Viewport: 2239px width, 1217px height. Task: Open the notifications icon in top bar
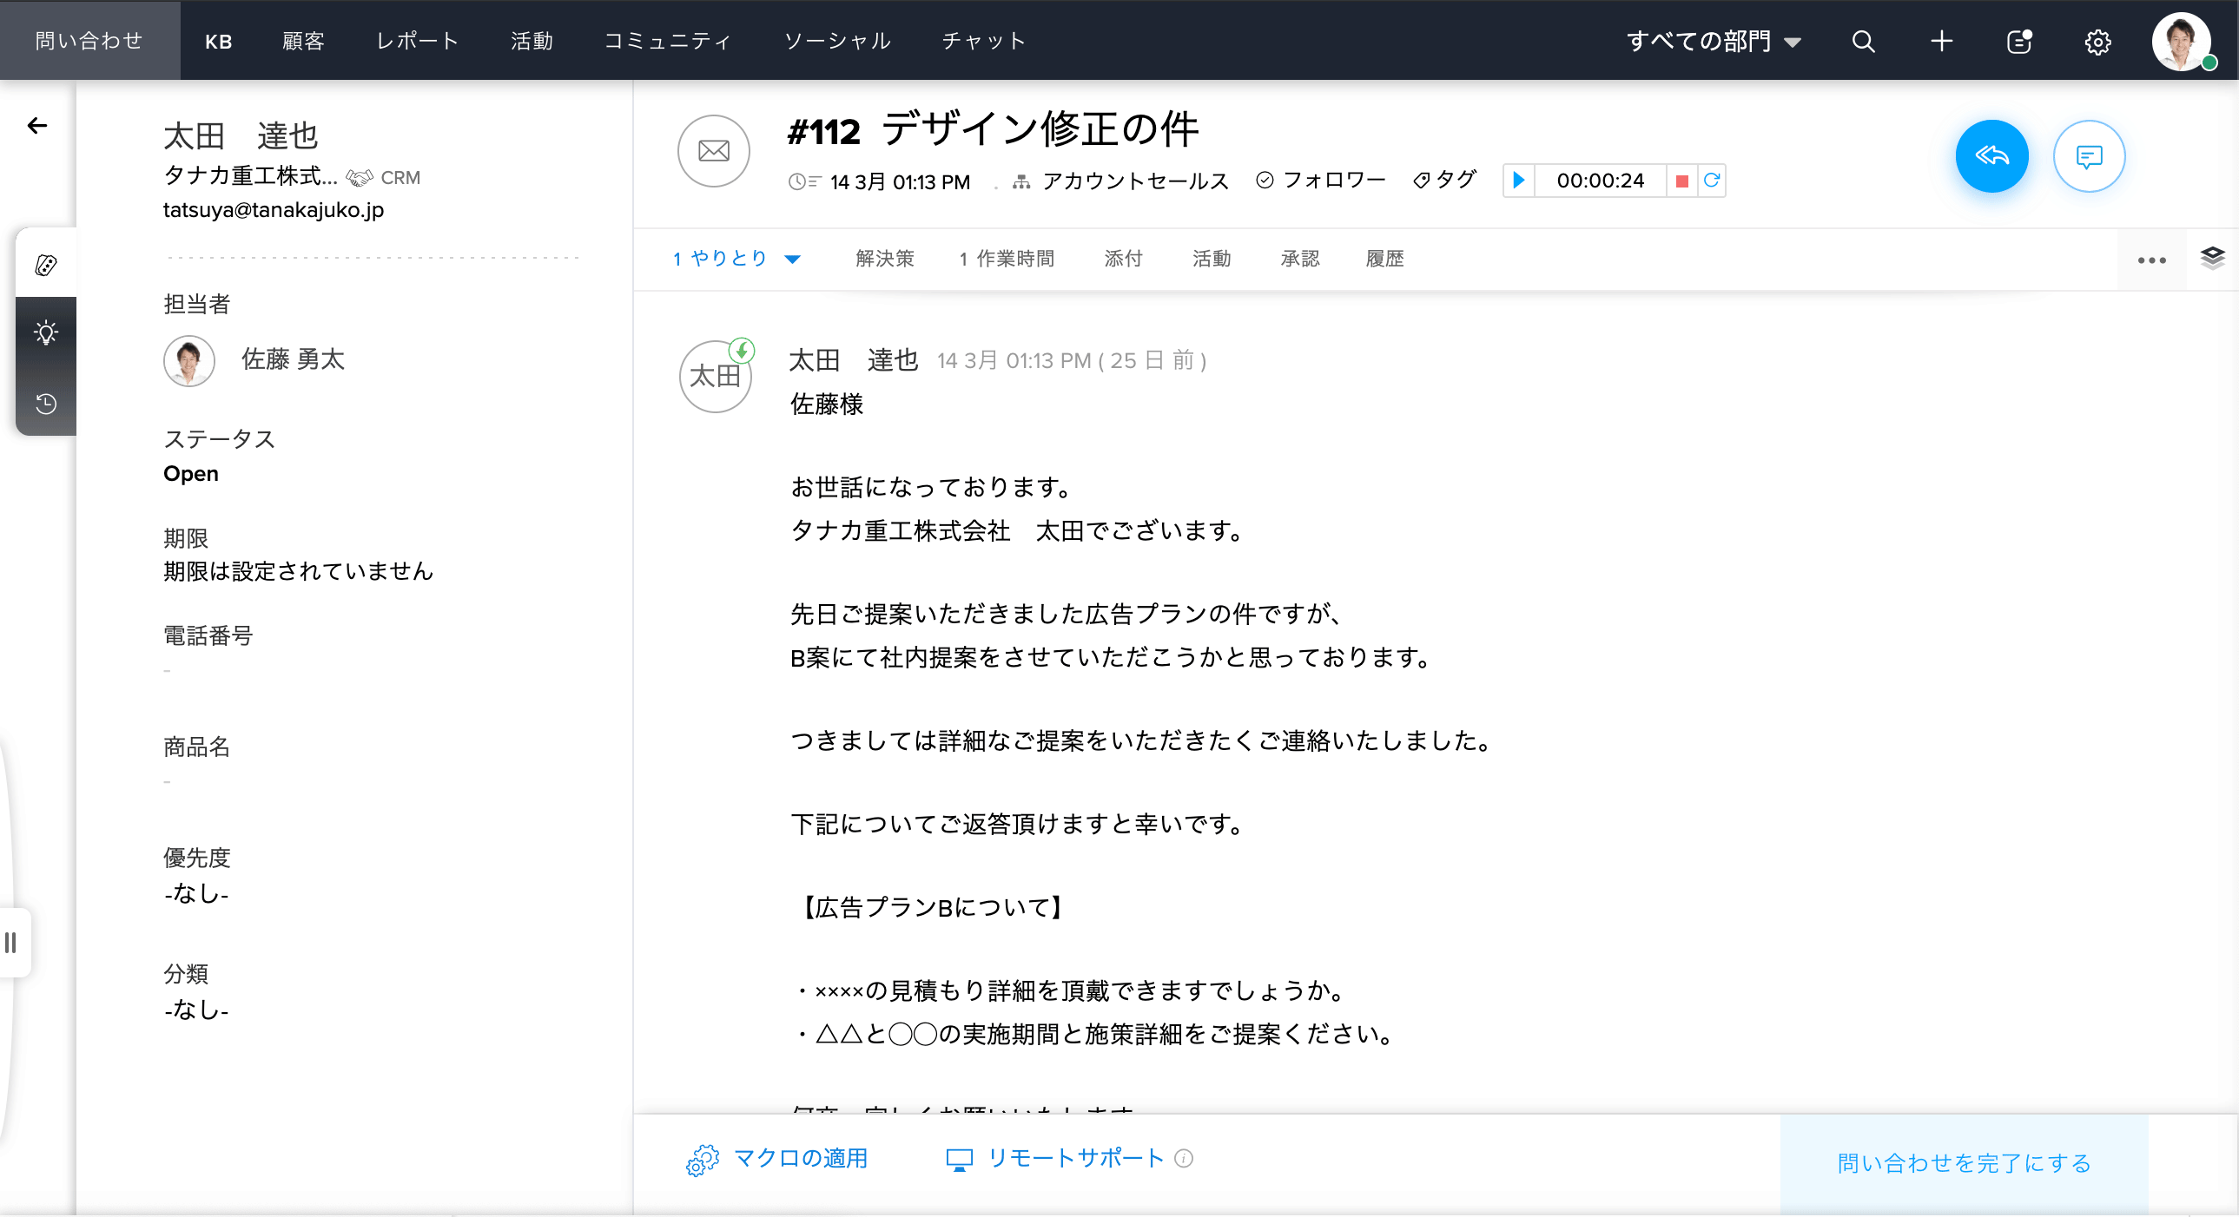tap(2020, 41)
